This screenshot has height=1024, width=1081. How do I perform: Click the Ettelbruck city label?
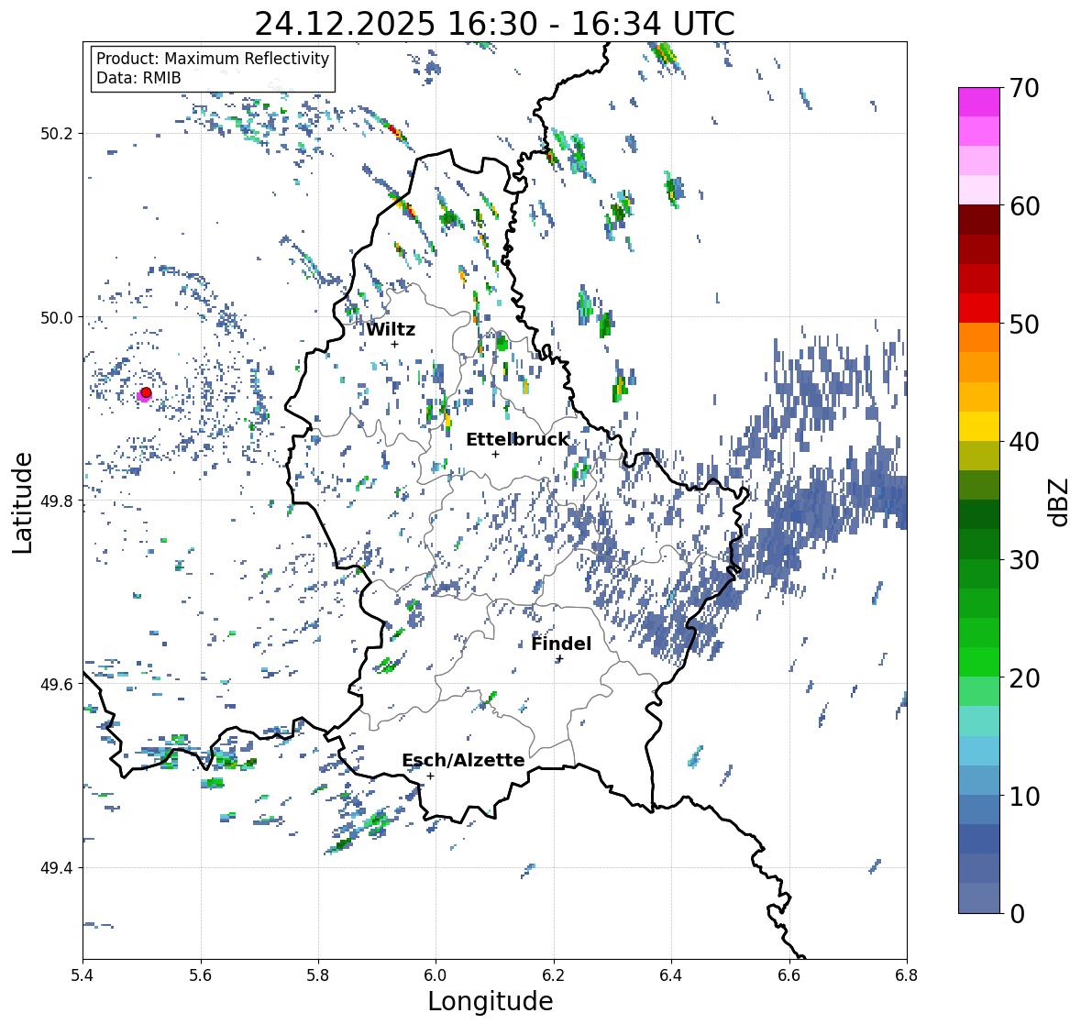[x=517, y=439]
